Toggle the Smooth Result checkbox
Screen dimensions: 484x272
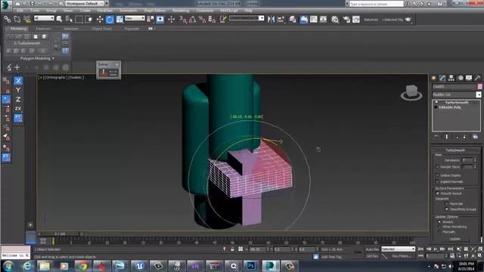point(437,193)
